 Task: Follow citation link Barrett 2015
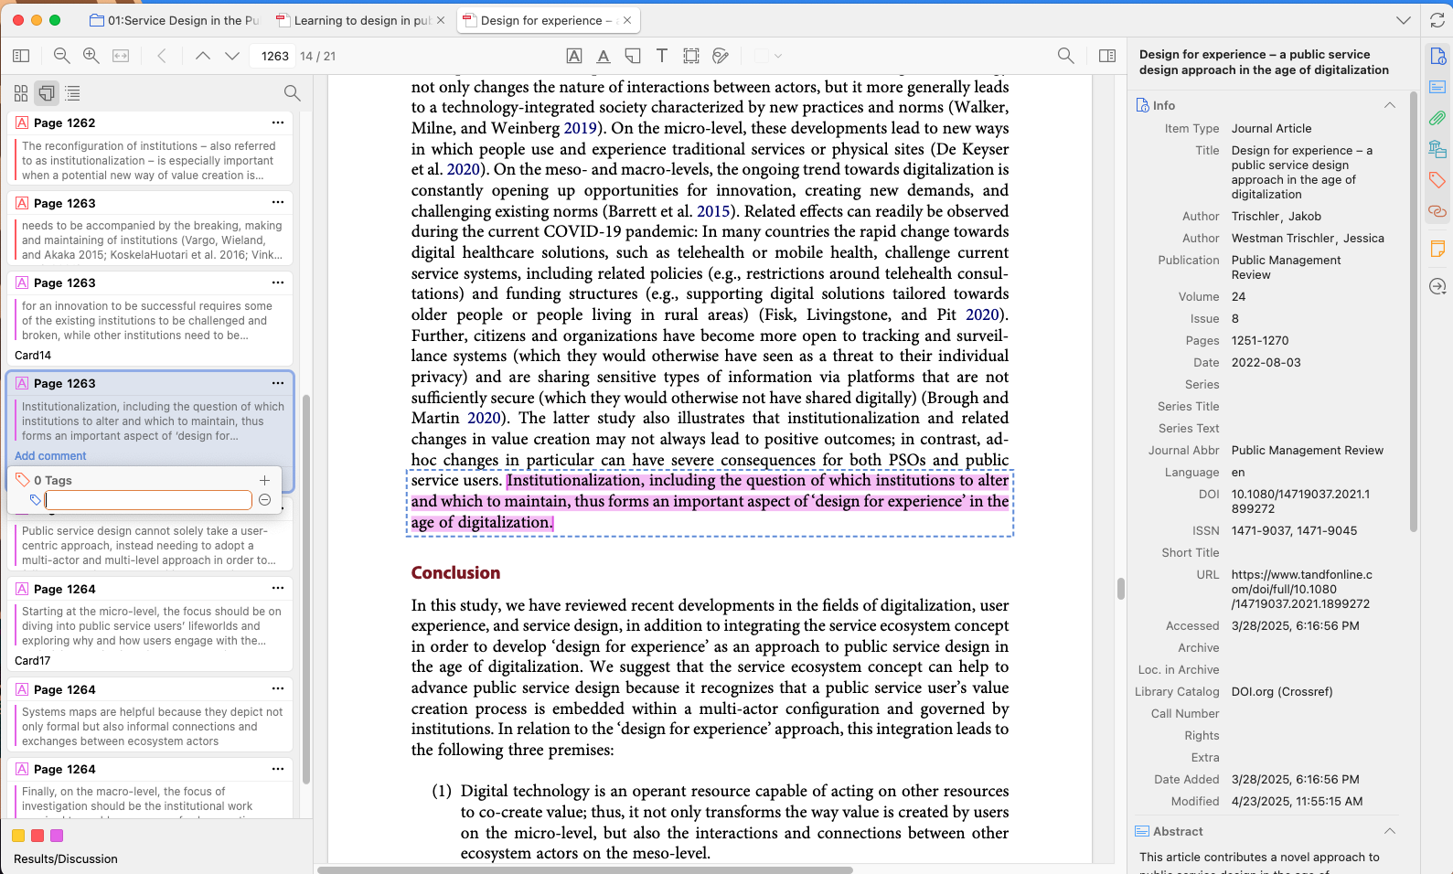click(x=713, y=211)
